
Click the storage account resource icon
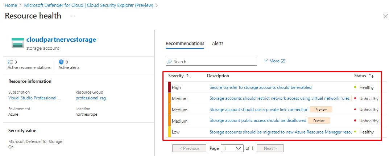point(17,42)
